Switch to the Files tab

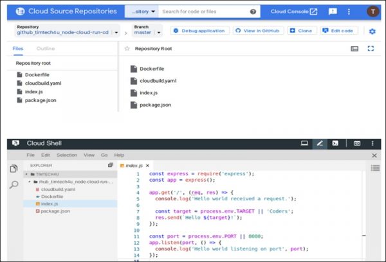point(18,49)
